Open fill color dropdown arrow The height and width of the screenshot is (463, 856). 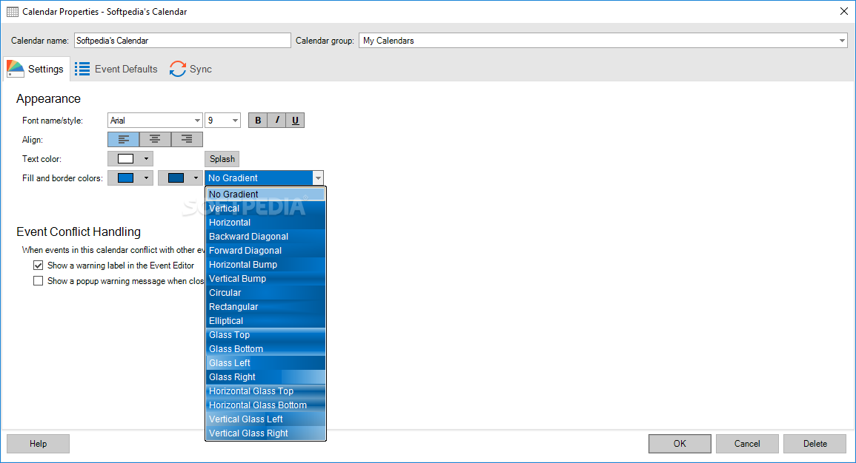pos(146,178)
